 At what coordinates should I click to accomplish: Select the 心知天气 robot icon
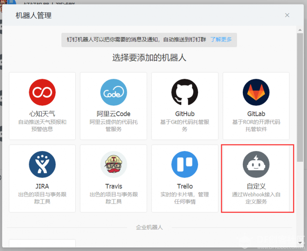(42, 92)
